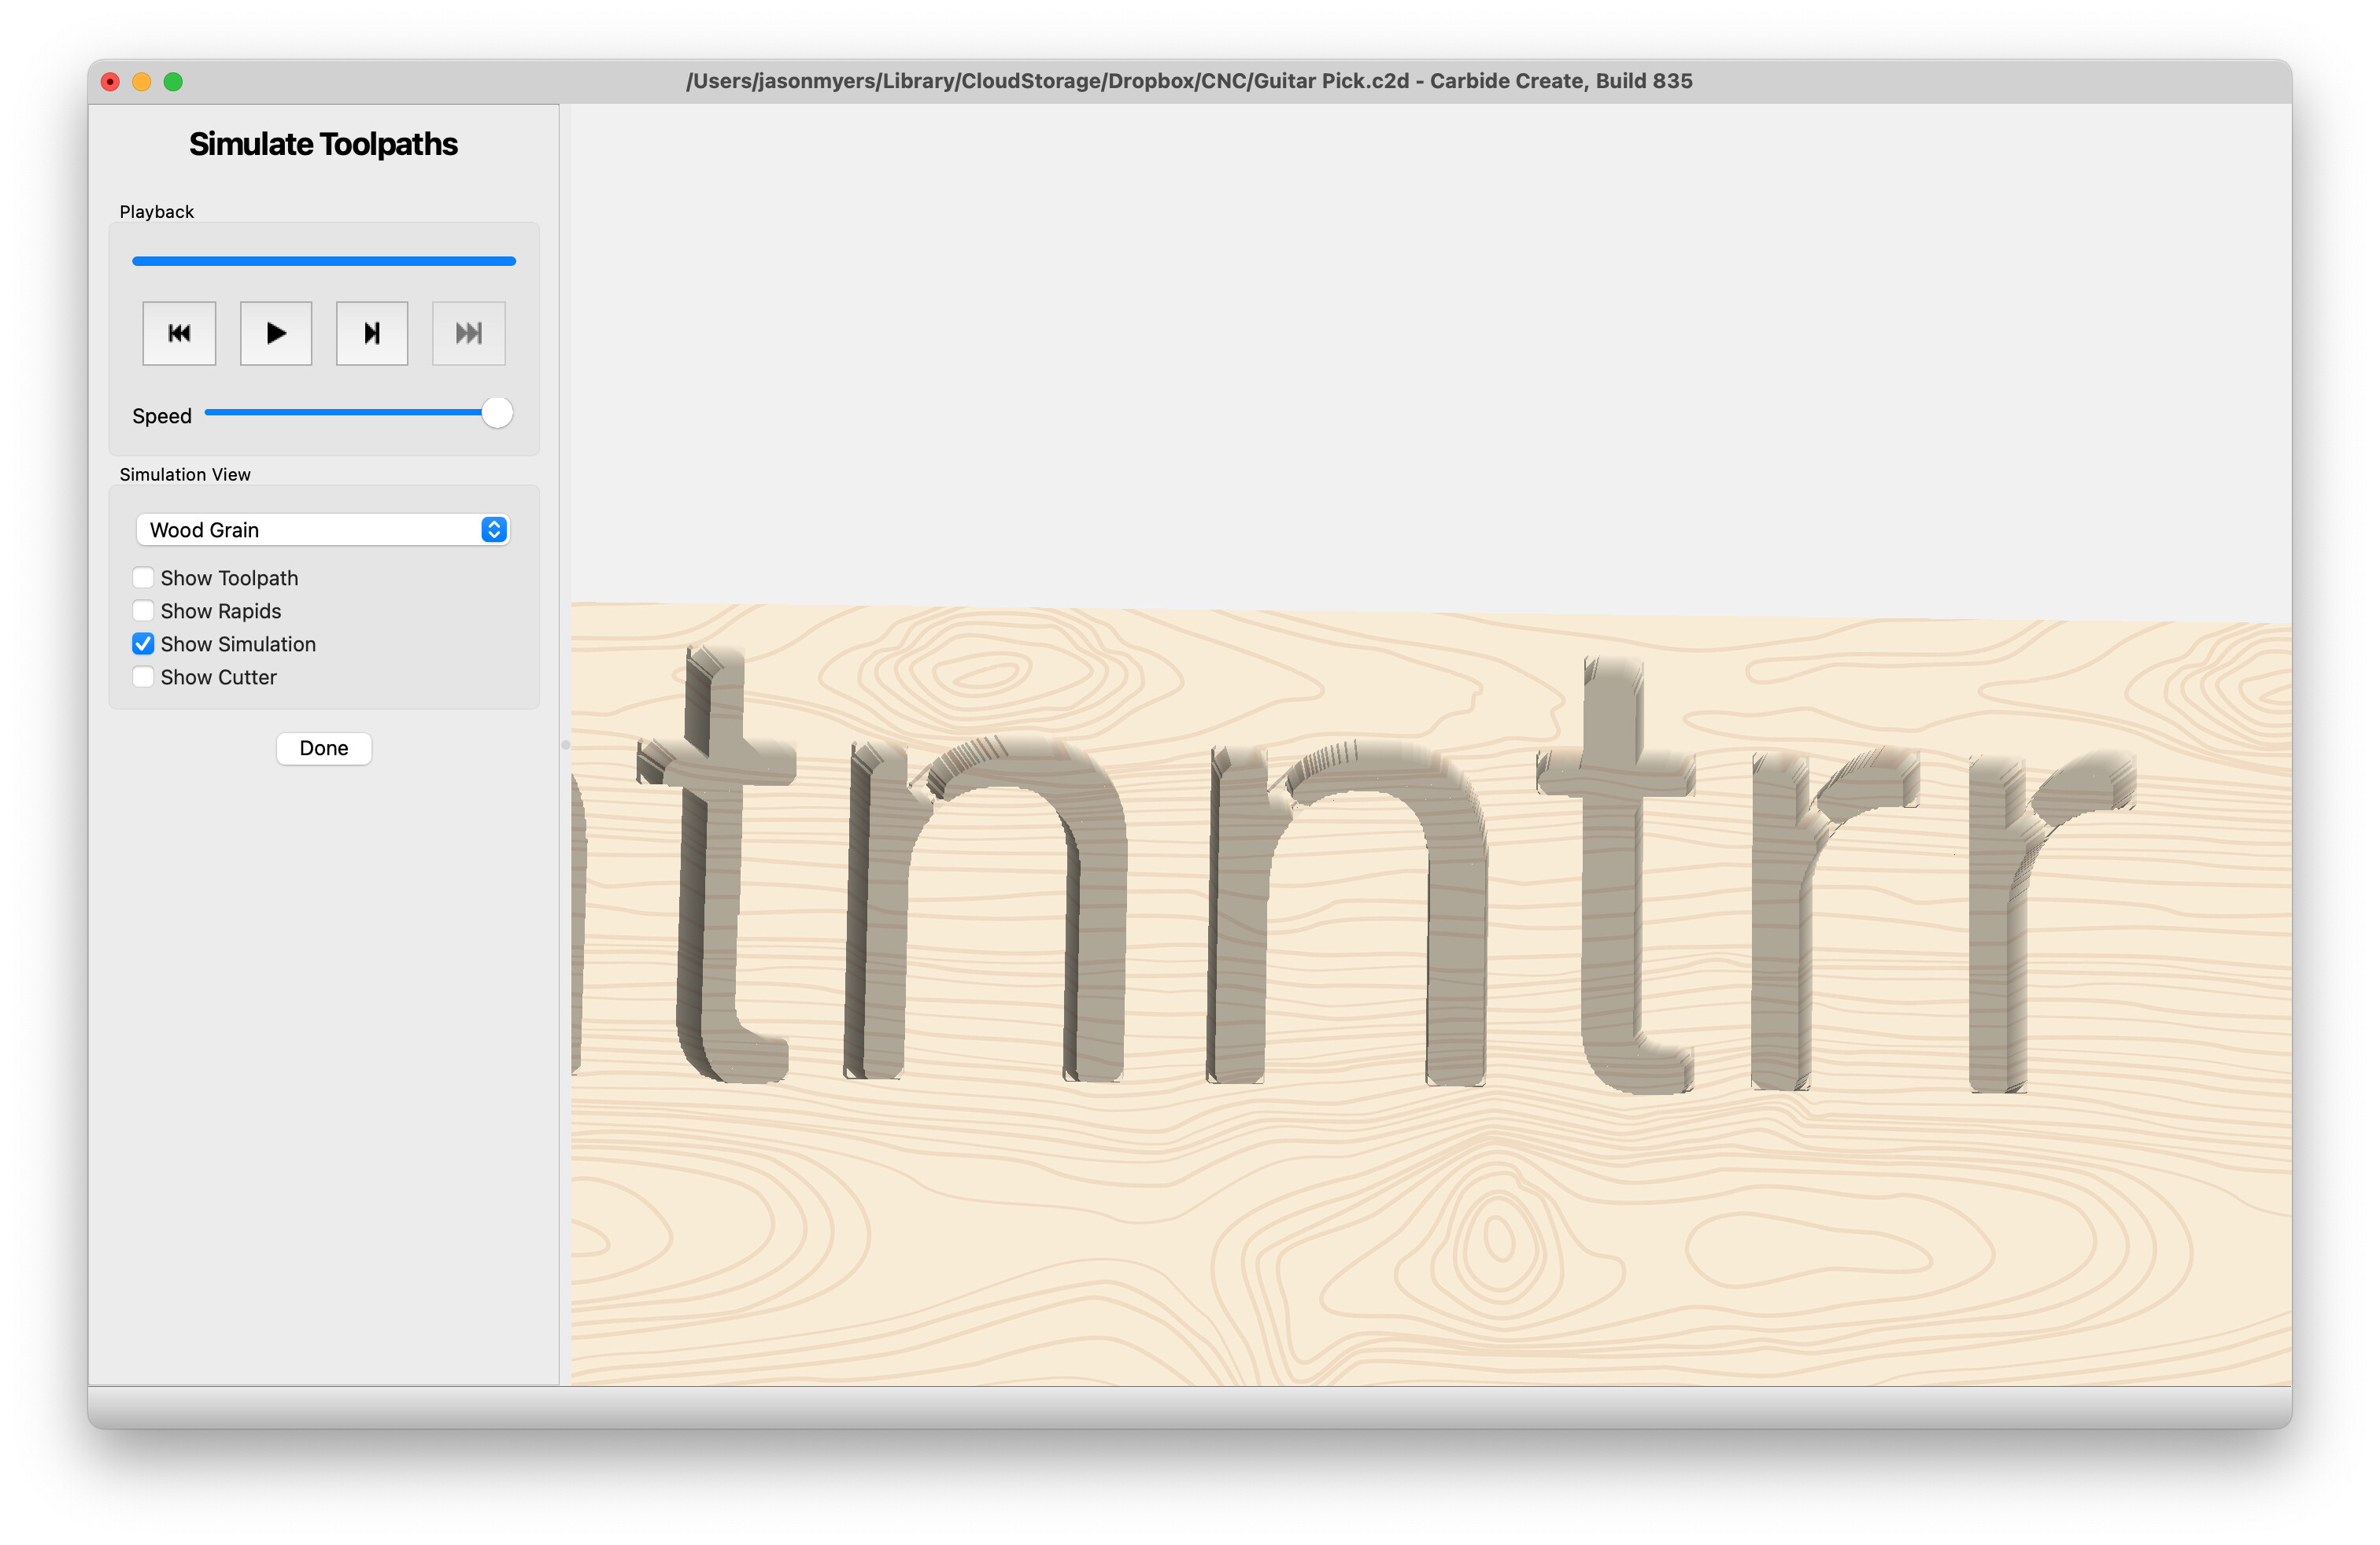The height and width of the screenshot is (1545, 2380).
Task: Click the step forward playback button
Action: pos(372,333)
